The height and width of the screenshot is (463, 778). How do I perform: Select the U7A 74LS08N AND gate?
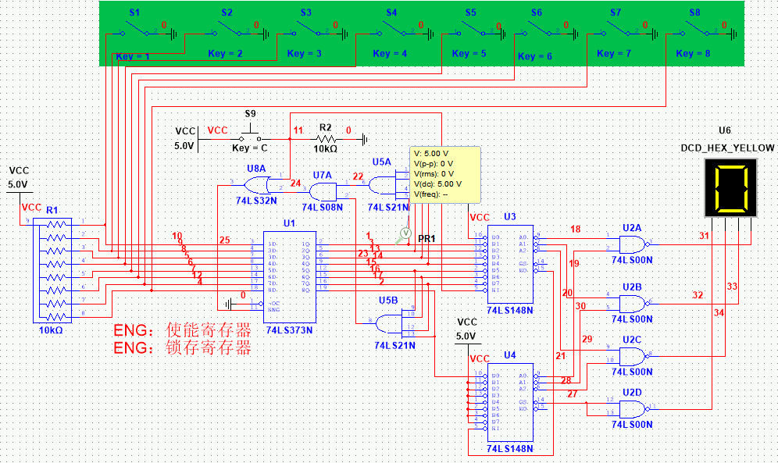coord(323,191)
